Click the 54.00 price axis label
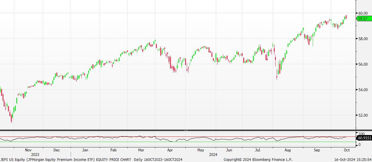372x162 pixels. 363,90
